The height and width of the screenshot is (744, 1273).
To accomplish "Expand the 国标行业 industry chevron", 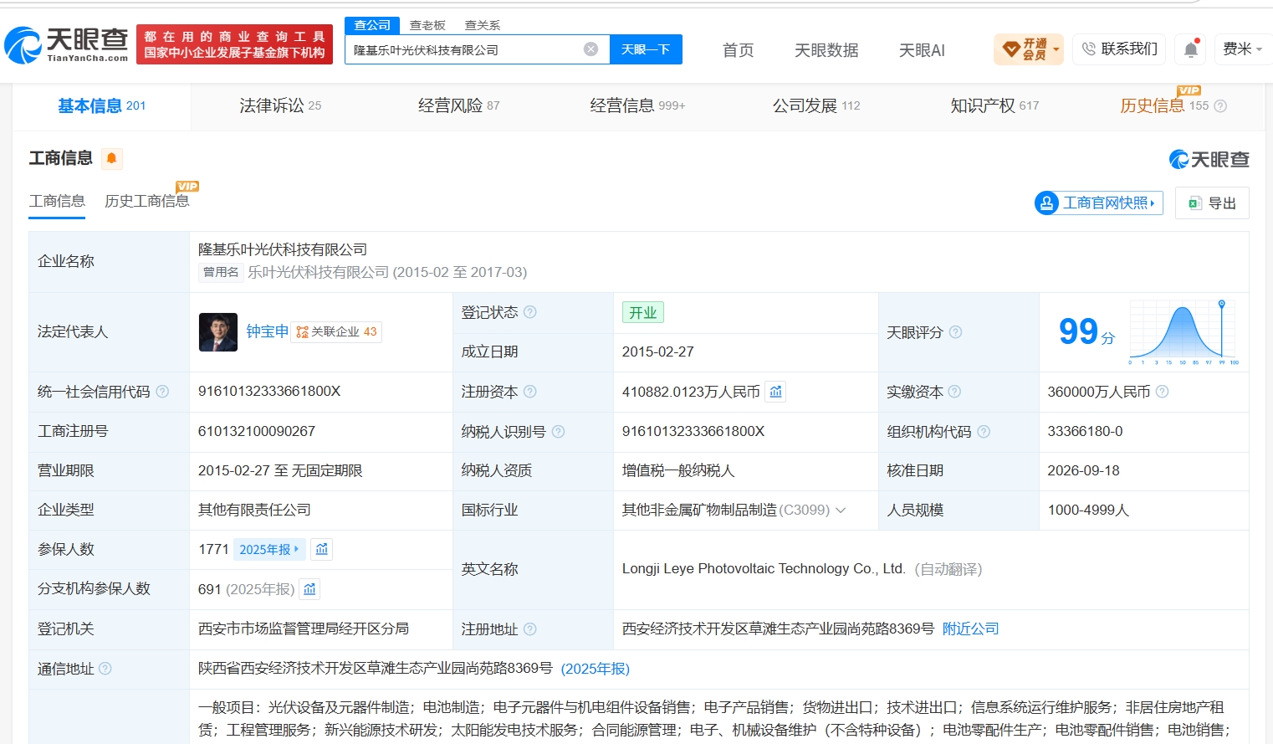I will 841,511.
